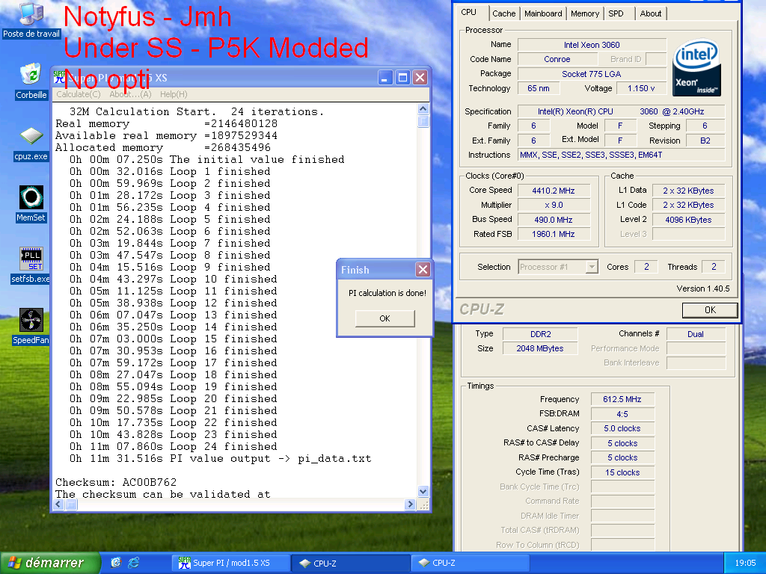Image resolution: width=766 pixels, height=574 pixels.
Task: Click the Super PI horizontal scrollbar left arrow
Action: tap(58, 504)
